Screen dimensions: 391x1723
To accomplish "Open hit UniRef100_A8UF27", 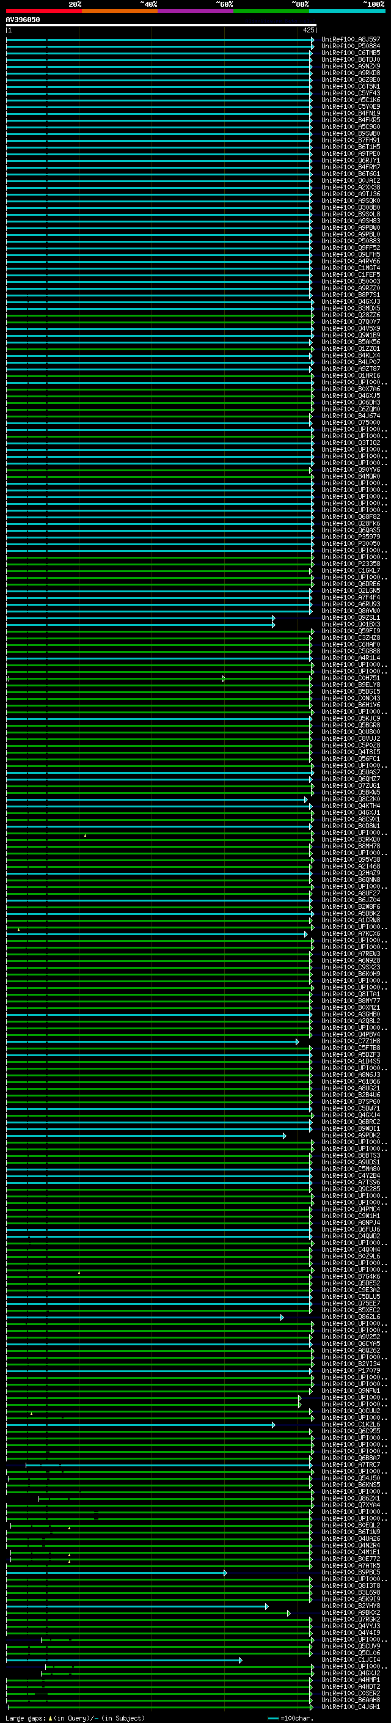I will click(x=351, y=893).
